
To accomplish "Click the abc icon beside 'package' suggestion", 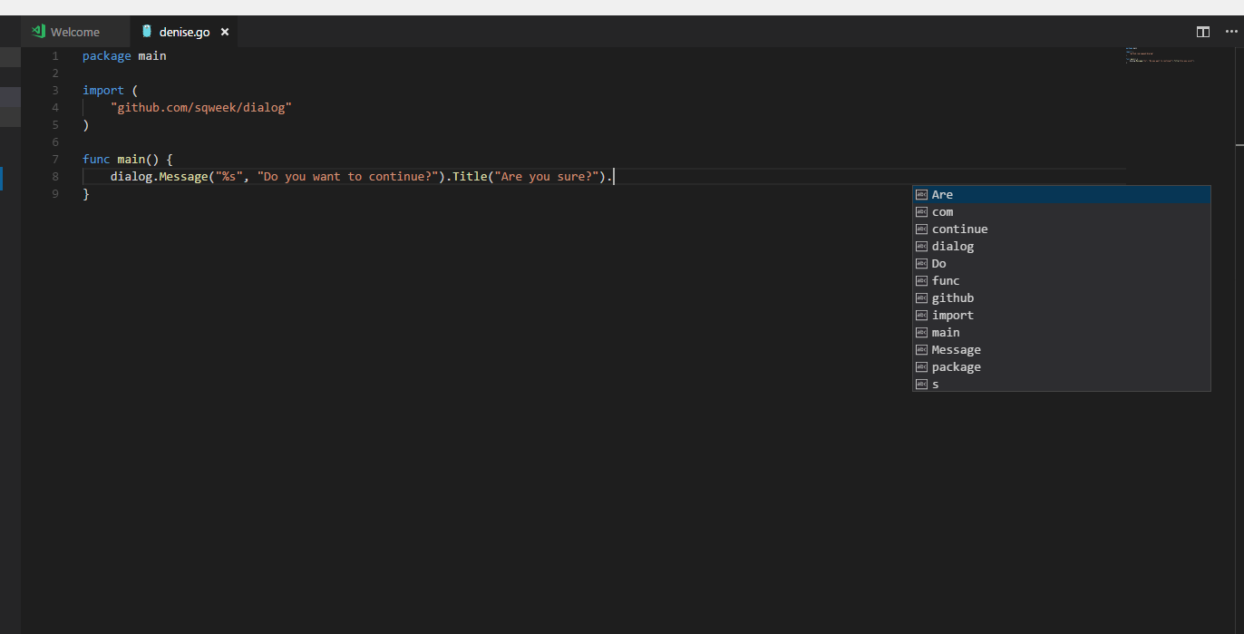I will tap(921, 366).
